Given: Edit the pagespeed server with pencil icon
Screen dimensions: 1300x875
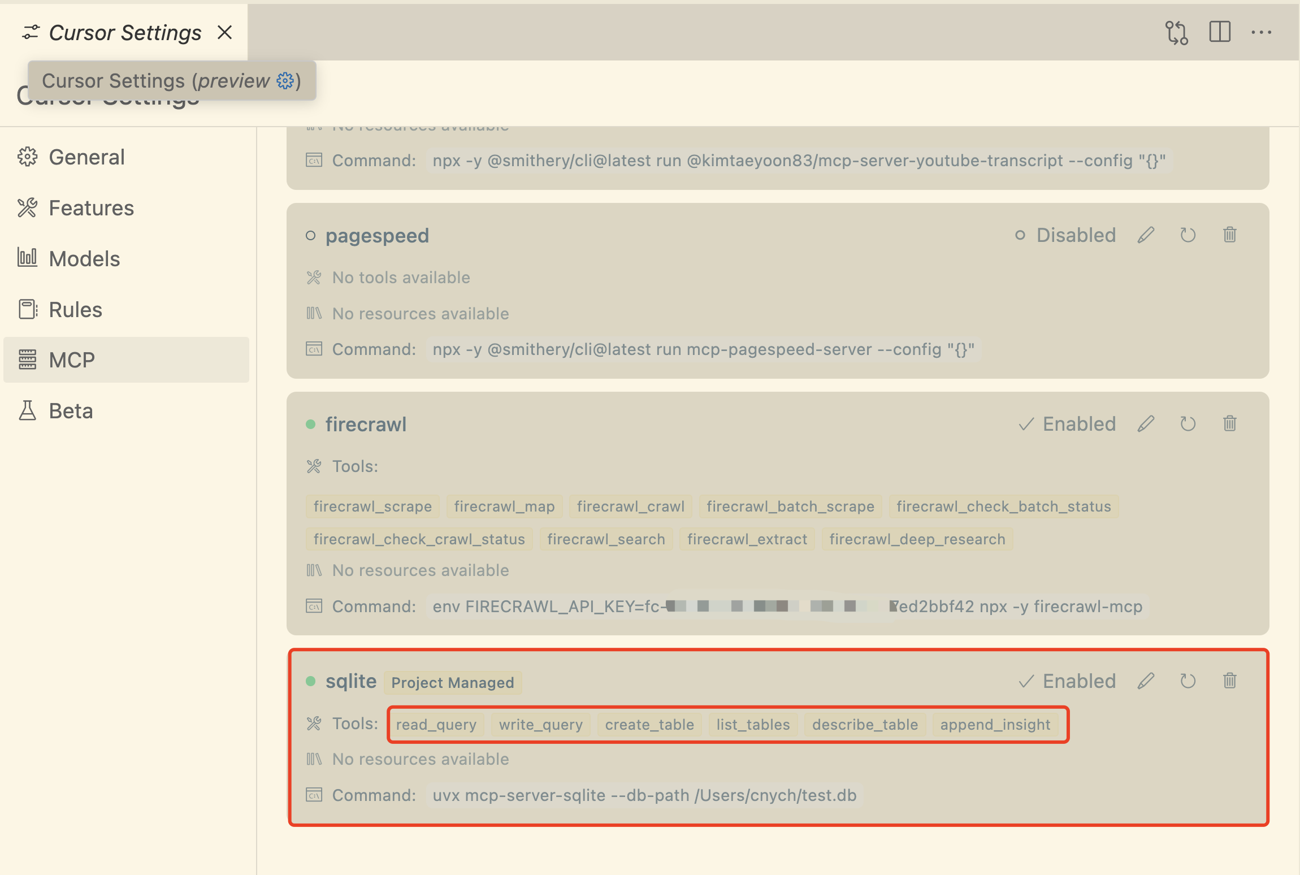Looking at the screenshot, I should (x=1146, y=235).
